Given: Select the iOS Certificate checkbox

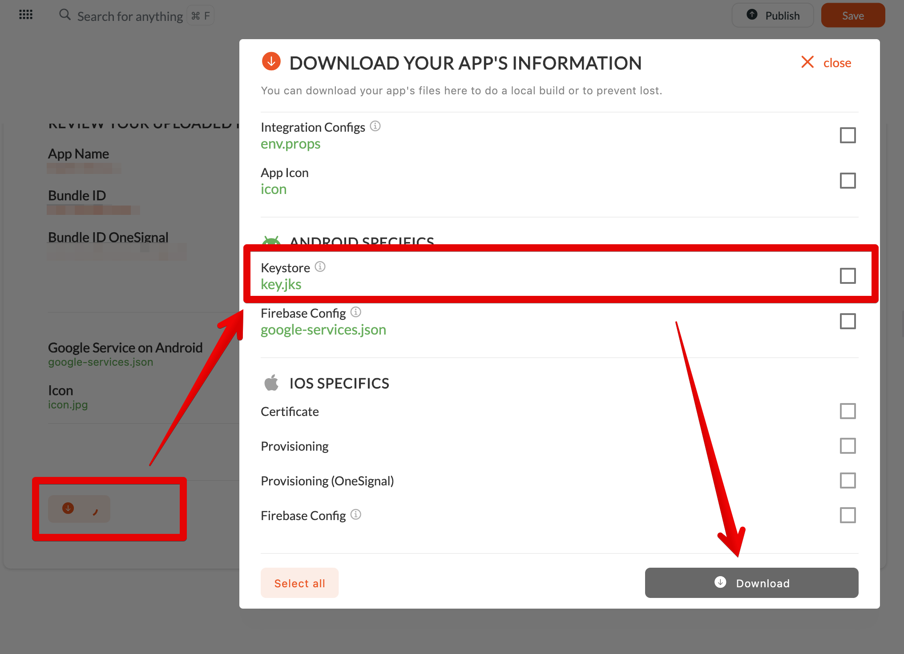Looking at the screenshot, I should 847,411.
